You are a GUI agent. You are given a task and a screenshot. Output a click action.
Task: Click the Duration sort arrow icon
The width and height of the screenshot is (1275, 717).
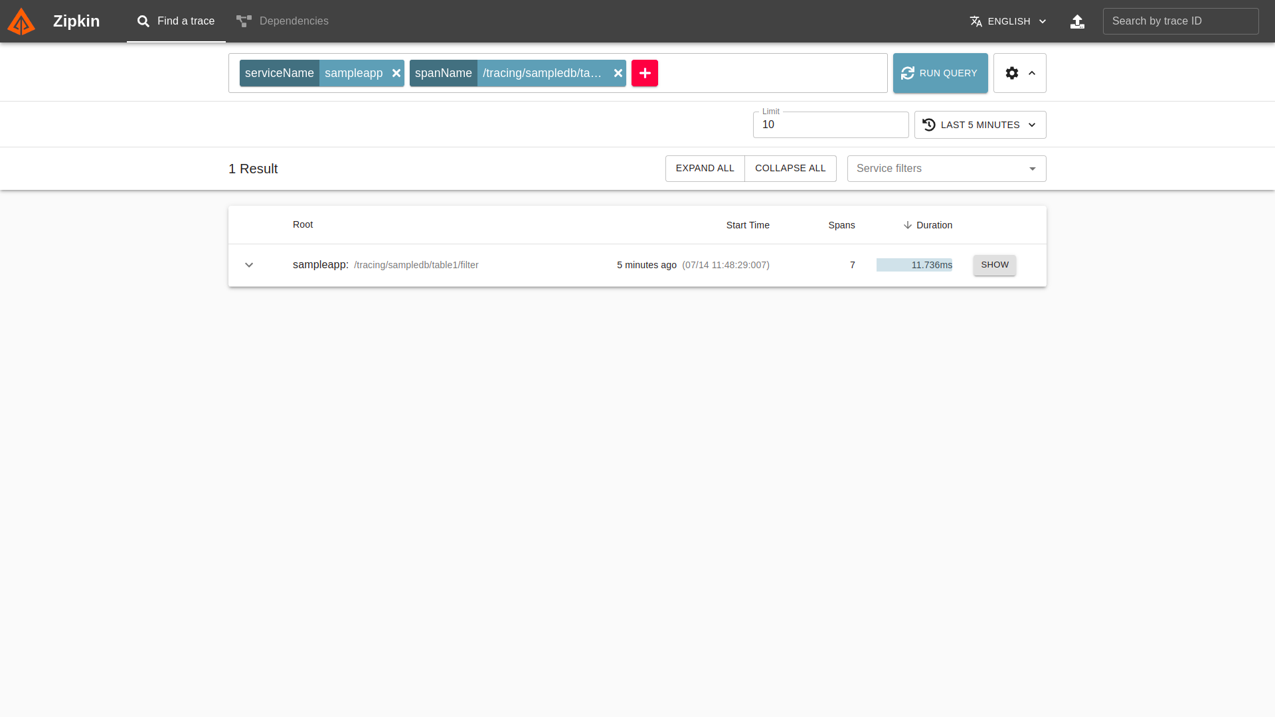pyautogui.click(x=907, y=225)
